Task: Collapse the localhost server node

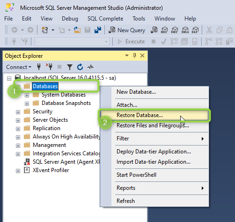Action: click(9, 78)
